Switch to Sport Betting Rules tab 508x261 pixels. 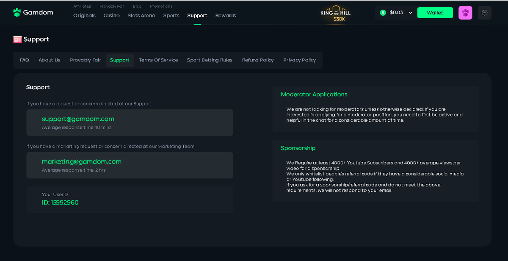pyautogui.click(x=210, y=60)
